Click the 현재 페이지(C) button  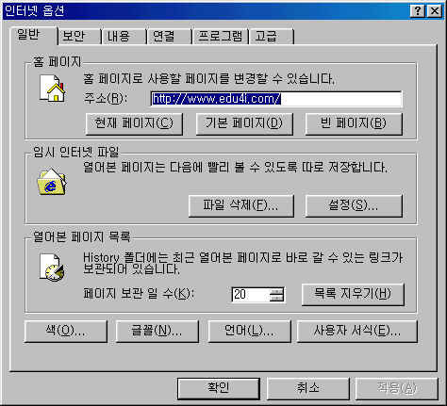[134, 124]
